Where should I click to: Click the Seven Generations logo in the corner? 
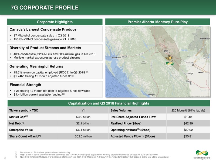click(x=202, y=155)
